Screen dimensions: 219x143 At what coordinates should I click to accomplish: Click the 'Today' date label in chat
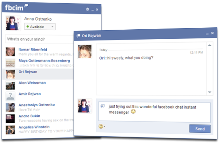point(103,50)
